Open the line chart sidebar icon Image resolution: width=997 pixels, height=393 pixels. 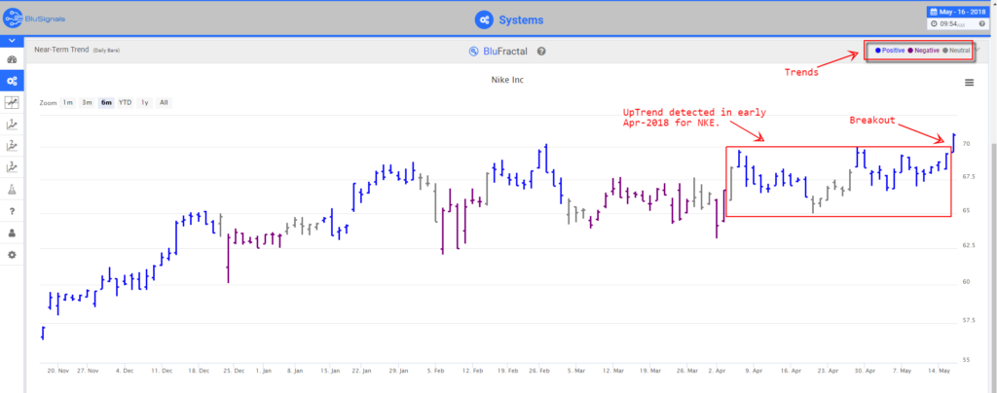coord(12,102)
